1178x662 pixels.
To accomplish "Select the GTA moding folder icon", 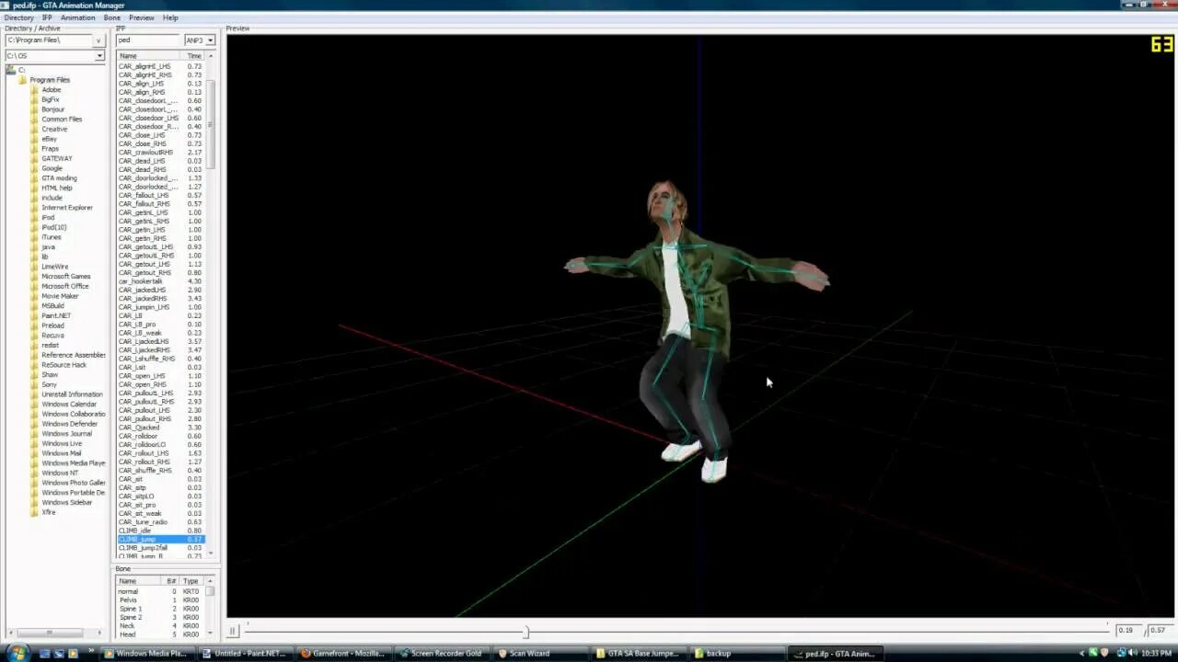I will (x=35, y=178).
